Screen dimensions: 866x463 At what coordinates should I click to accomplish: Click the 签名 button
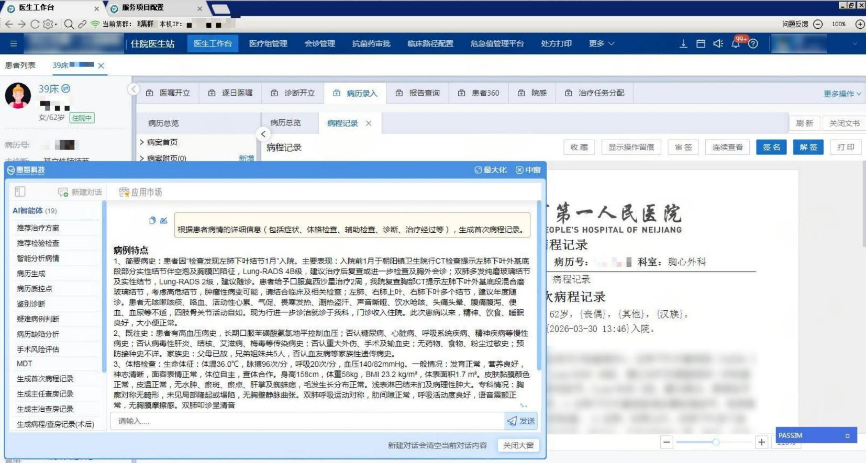771,147
